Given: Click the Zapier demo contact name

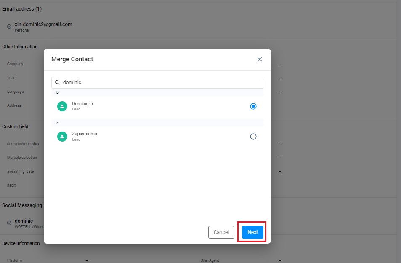Looking at the screenshot, I should coord(84,134).
